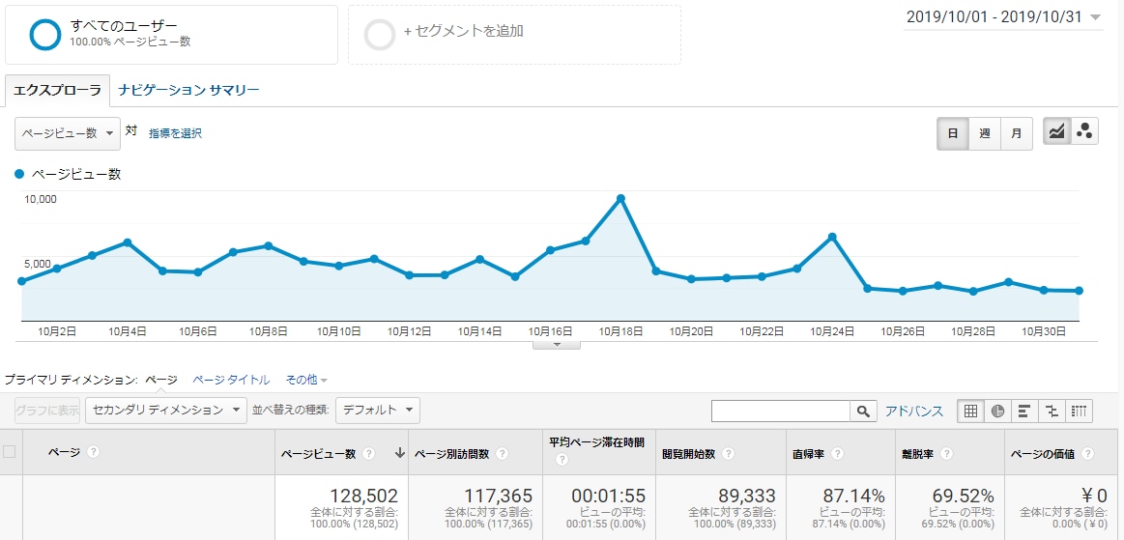Open help for 閲覧開始数 column
Viewport: 1124px width, 540px height.
coord(729,453)
